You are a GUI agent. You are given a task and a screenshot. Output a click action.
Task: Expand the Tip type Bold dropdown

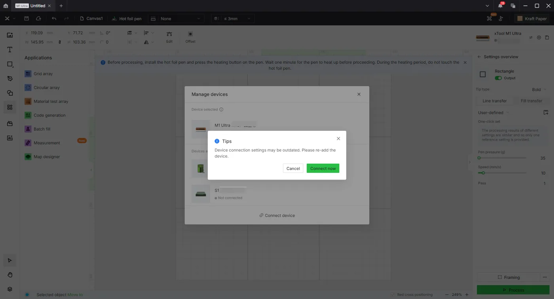539,90
